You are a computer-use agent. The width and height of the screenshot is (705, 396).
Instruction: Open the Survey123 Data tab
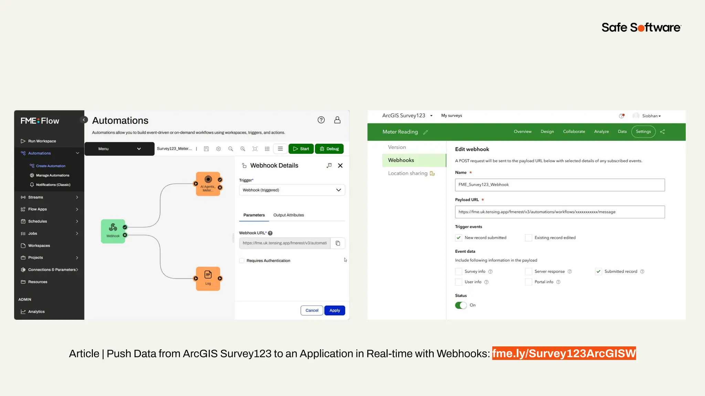click(622, 132)
